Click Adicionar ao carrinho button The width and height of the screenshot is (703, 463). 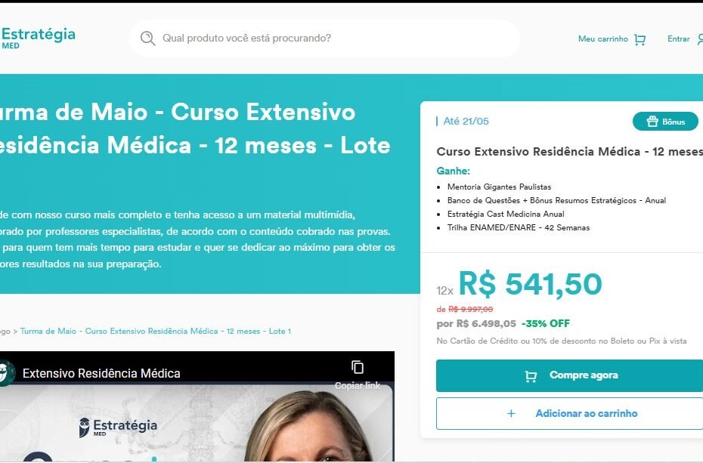click(x=569, y=413)
